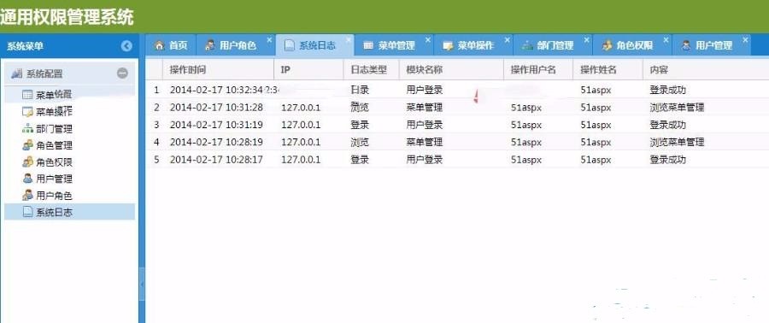
Task: Click 127.0.0.1 in row 3
Action: [301, 125]
